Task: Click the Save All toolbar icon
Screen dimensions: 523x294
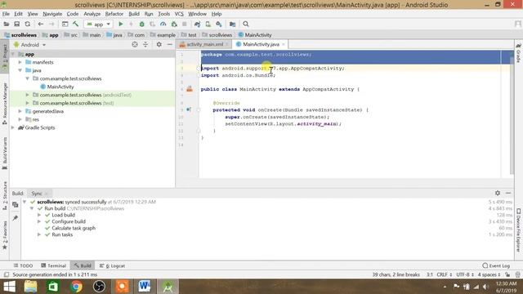Action: [x=16, y=24]
